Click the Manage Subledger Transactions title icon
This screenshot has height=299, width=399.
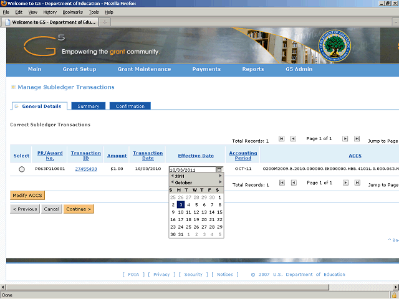pyautogui.click(x=14, y=87)
